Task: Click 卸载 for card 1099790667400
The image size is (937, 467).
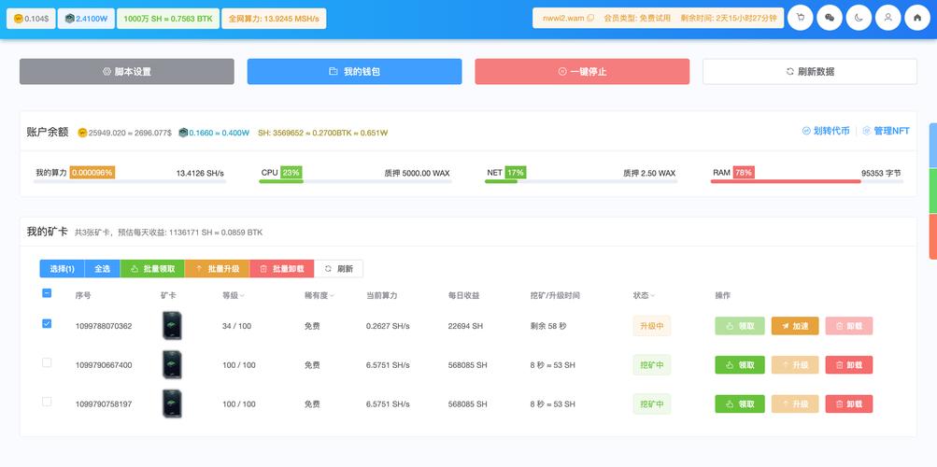Action: [849, 365]
